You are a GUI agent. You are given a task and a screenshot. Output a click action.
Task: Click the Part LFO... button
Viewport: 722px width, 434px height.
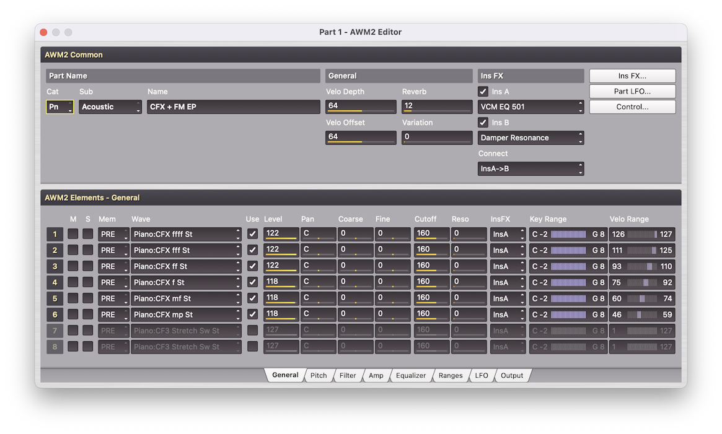632,91
